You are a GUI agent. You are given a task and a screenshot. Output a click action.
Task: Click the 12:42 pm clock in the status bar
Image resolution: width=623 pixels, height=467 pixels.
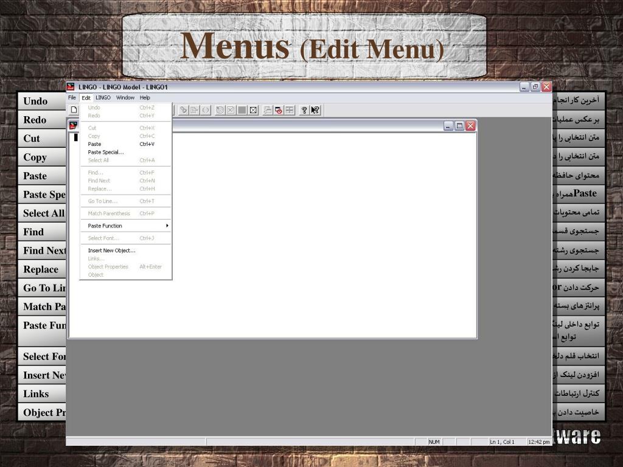pyautogui.click(x=539, y=441)
